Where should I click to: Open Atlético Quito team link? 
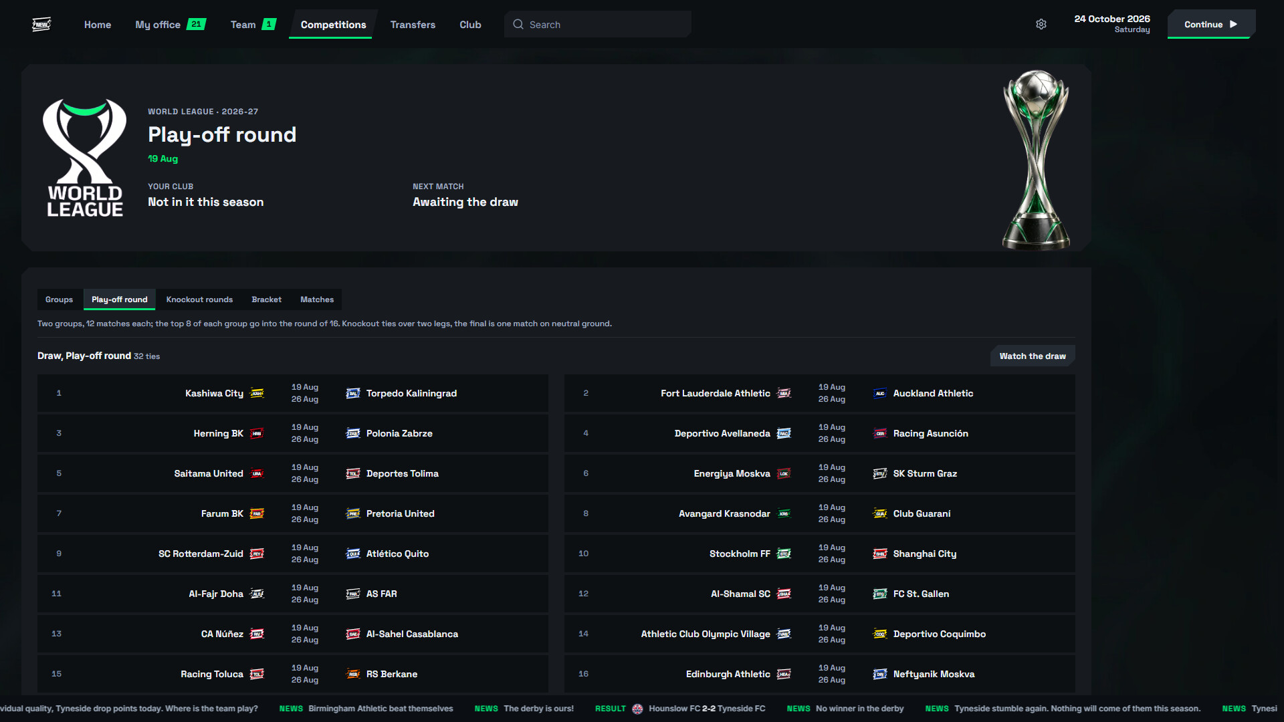point(397,554)
